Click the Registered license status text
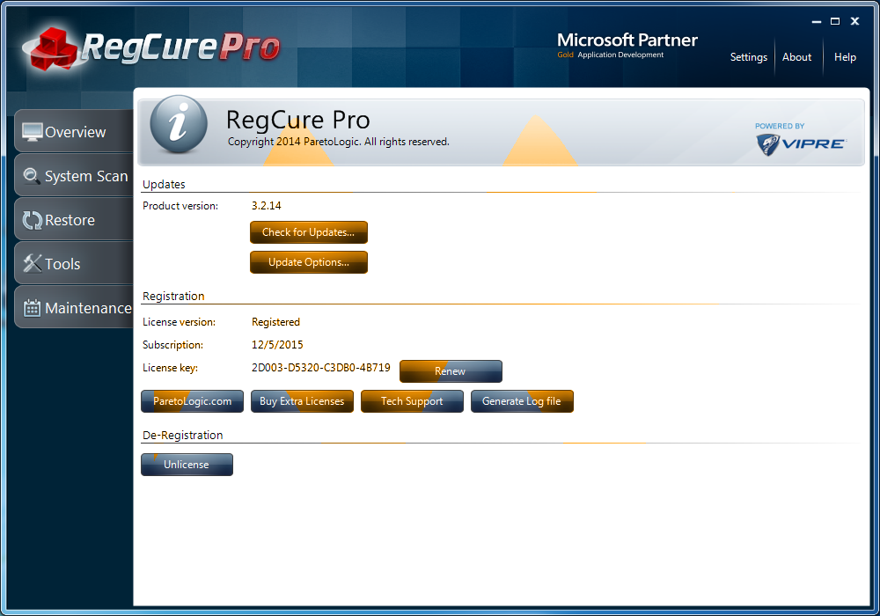 coord(275,322)
